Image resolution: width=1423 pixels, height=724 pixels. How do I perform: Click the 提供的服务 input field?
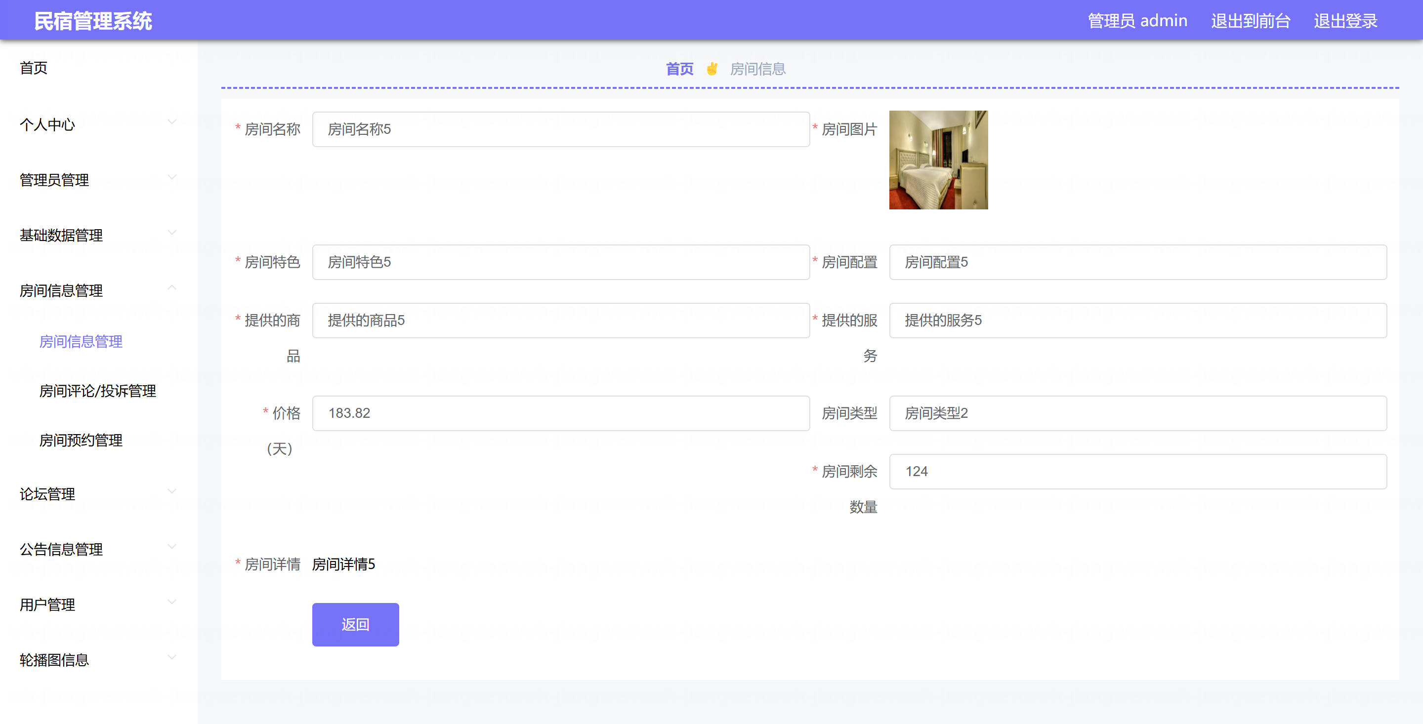1138,321
